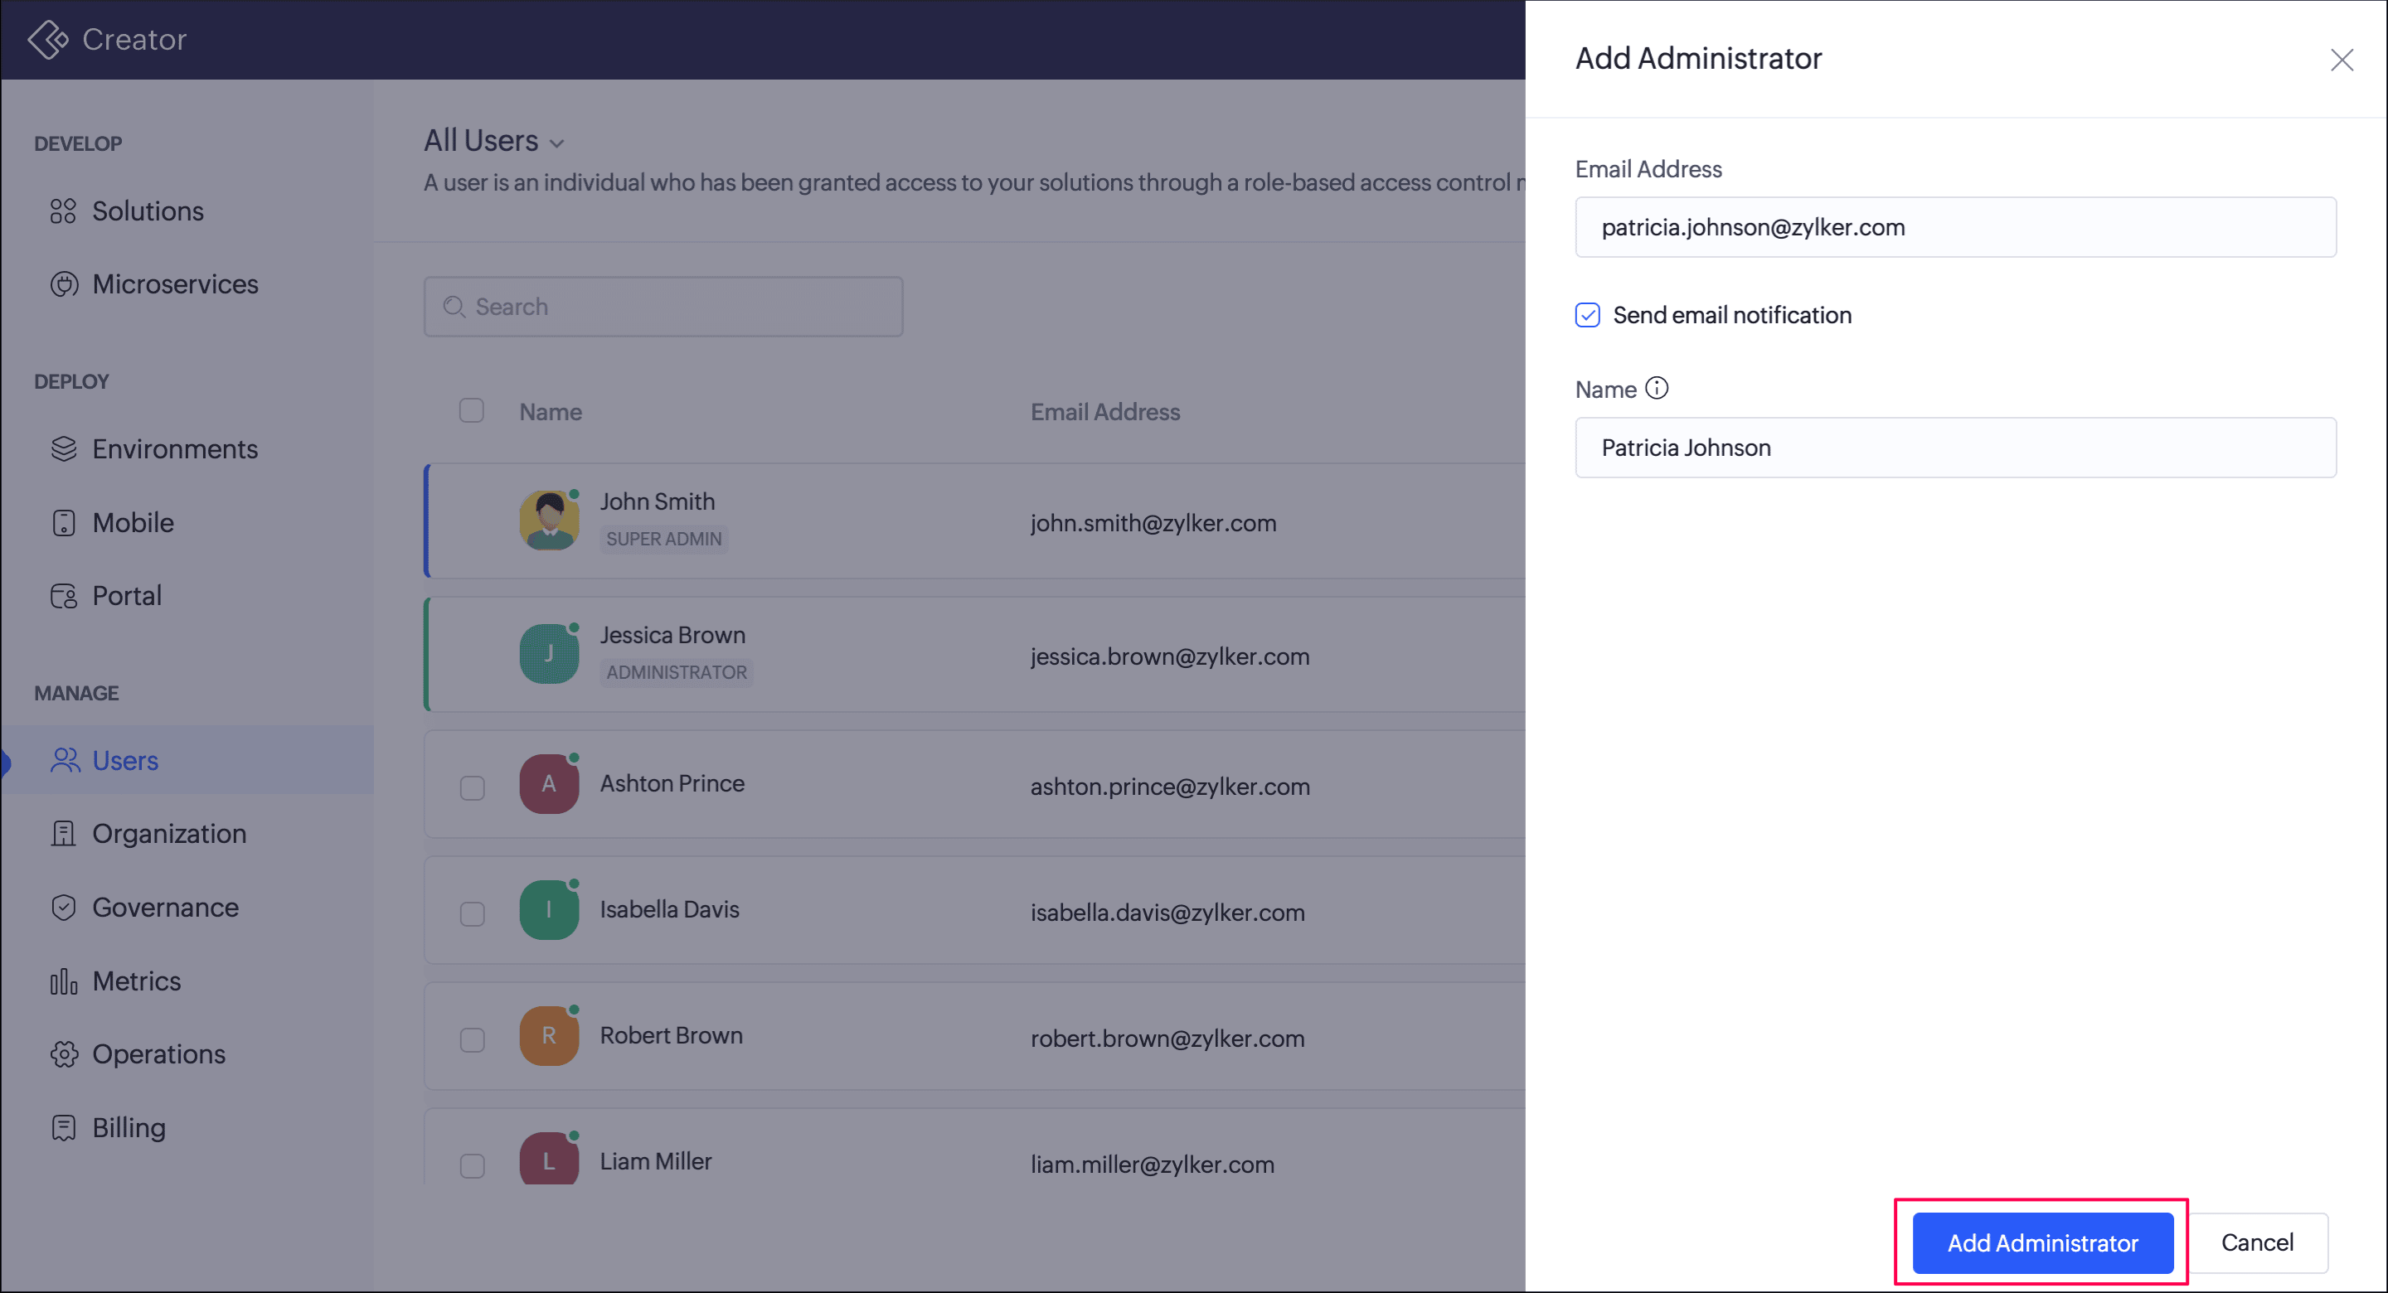Click ashton.prince@zylker.com email text
Screen dimensions: 2388x1293
tap(1170, 787)
